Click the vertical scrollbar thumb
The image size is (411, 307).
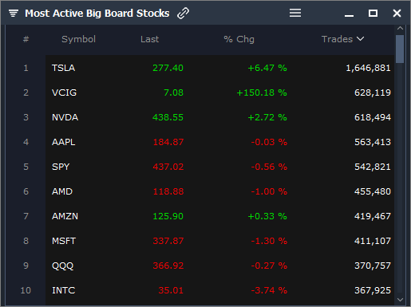[400, 49]
